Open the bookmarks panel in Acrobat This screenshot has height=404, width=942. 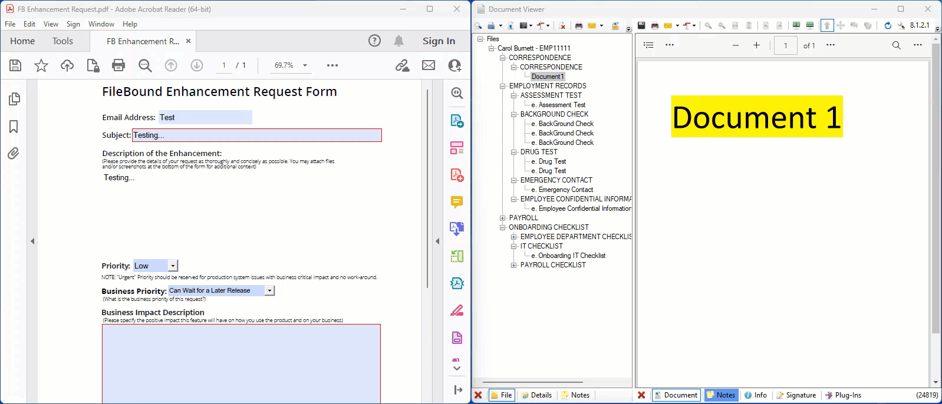click(x=14, y=127)
